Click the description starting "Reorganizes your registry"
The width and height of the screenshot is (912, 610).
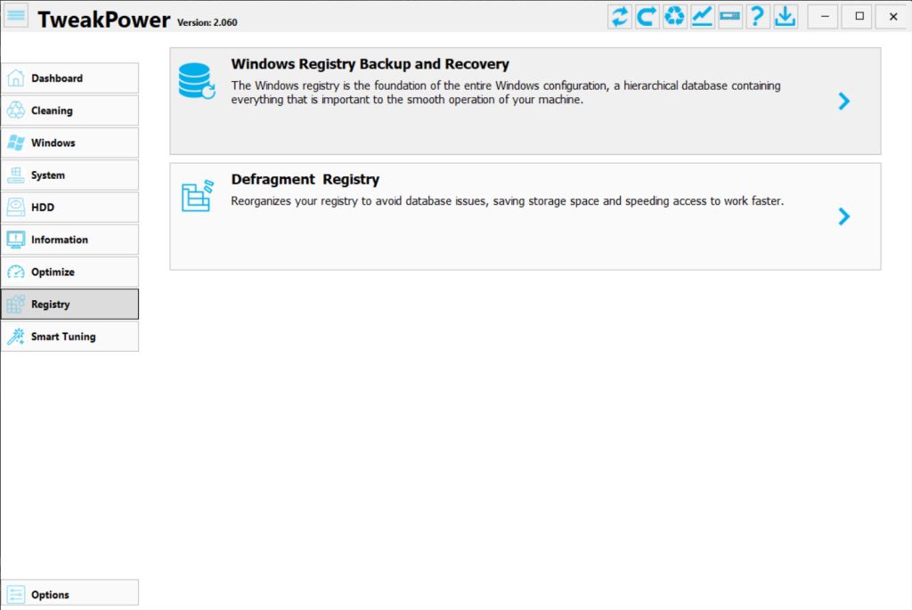[x=507, y=200]
